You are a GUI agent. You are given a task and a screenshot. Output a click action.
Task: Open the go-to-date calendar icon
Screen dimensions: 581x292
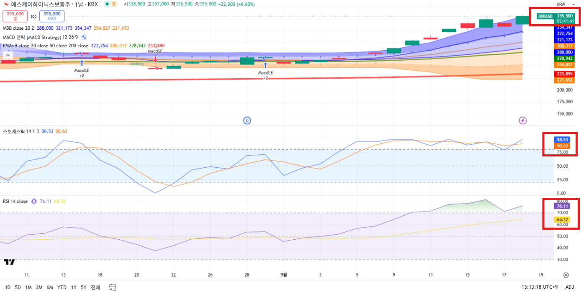(113, 287)
